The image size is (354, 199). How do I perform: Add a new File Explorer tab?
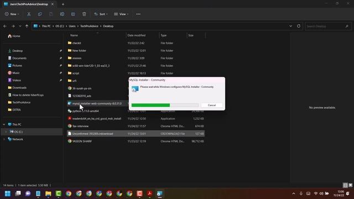pyautogui.click(x=63, y=4)
